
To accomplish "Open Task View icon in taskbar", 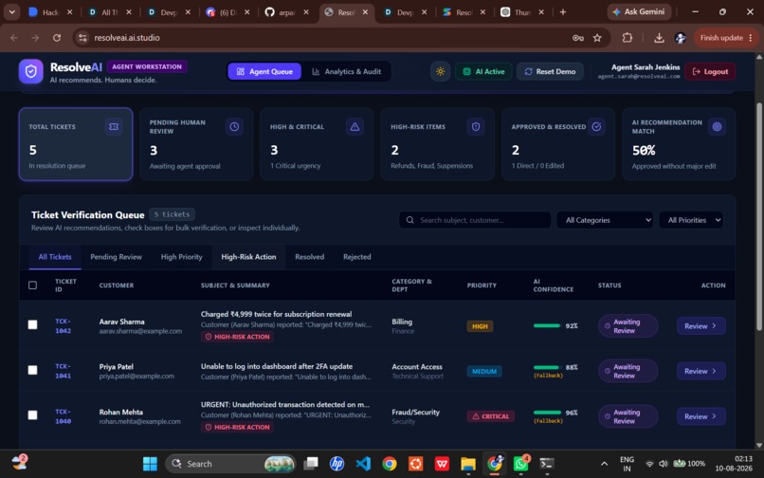I will pyautogui.click(x=310, y=464).
